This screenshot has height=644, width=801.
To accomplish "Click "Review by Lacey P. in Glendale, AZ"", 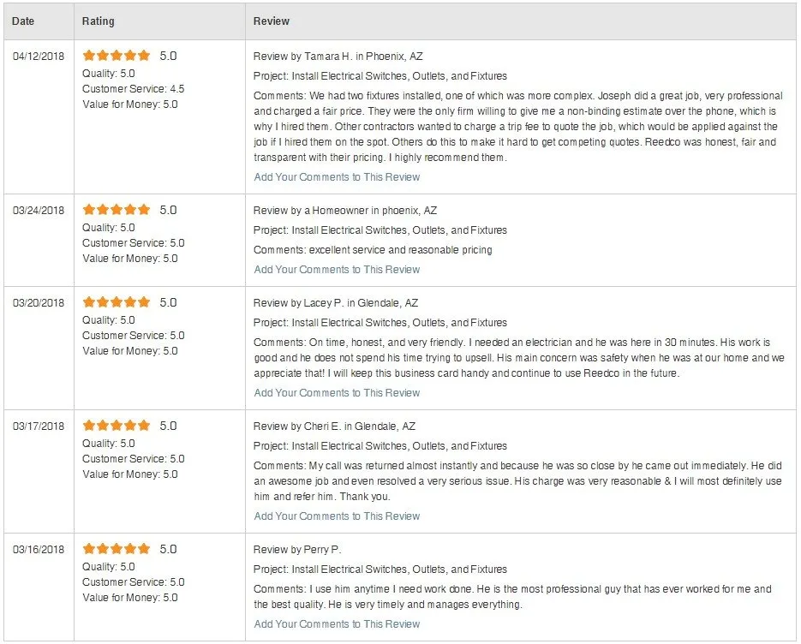I will coord(335,303).
